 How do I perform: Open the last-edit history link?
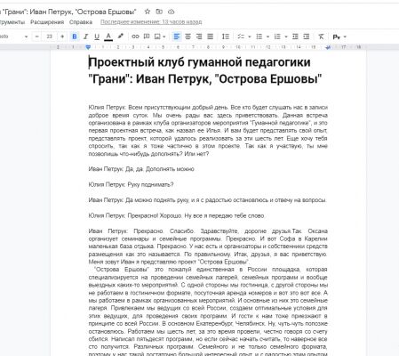151,22
